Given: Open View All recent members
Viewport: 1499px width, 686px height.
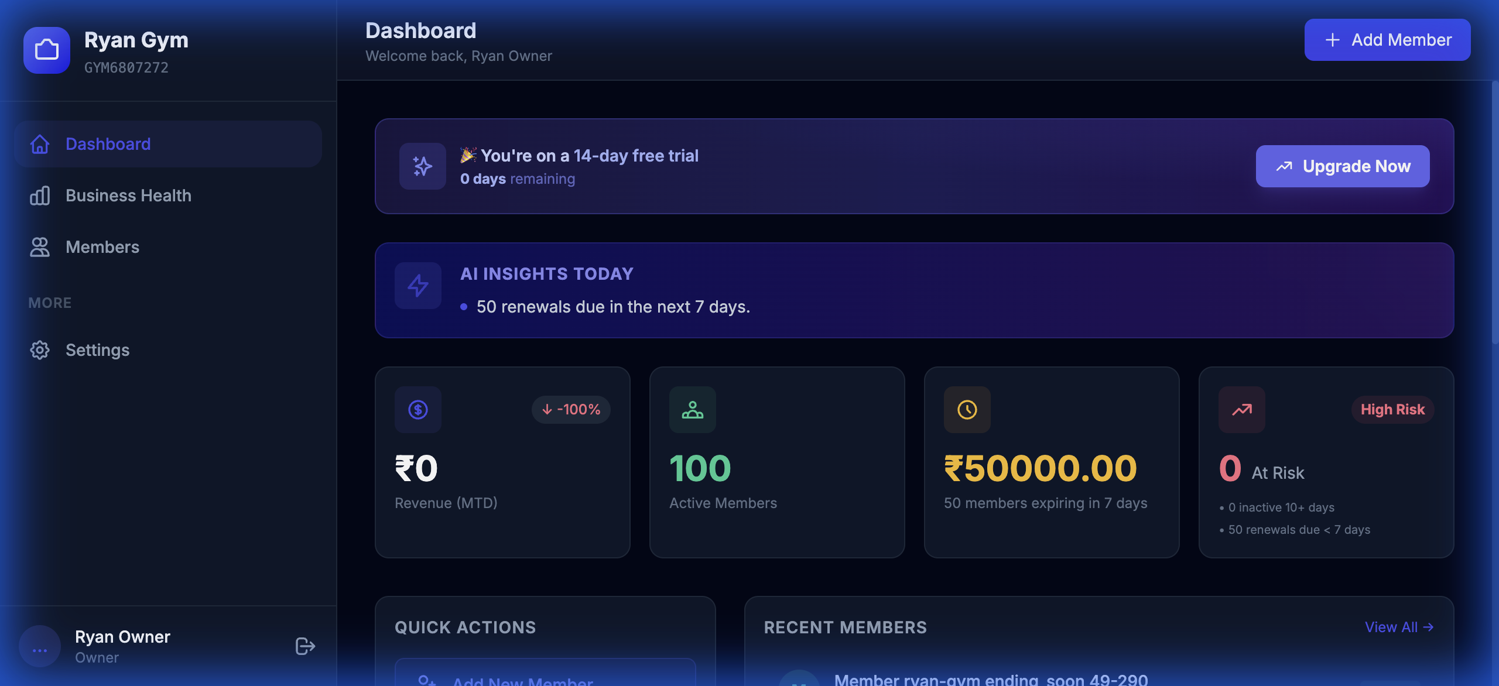Looking at the screenshot, I should coord(1399,627).
